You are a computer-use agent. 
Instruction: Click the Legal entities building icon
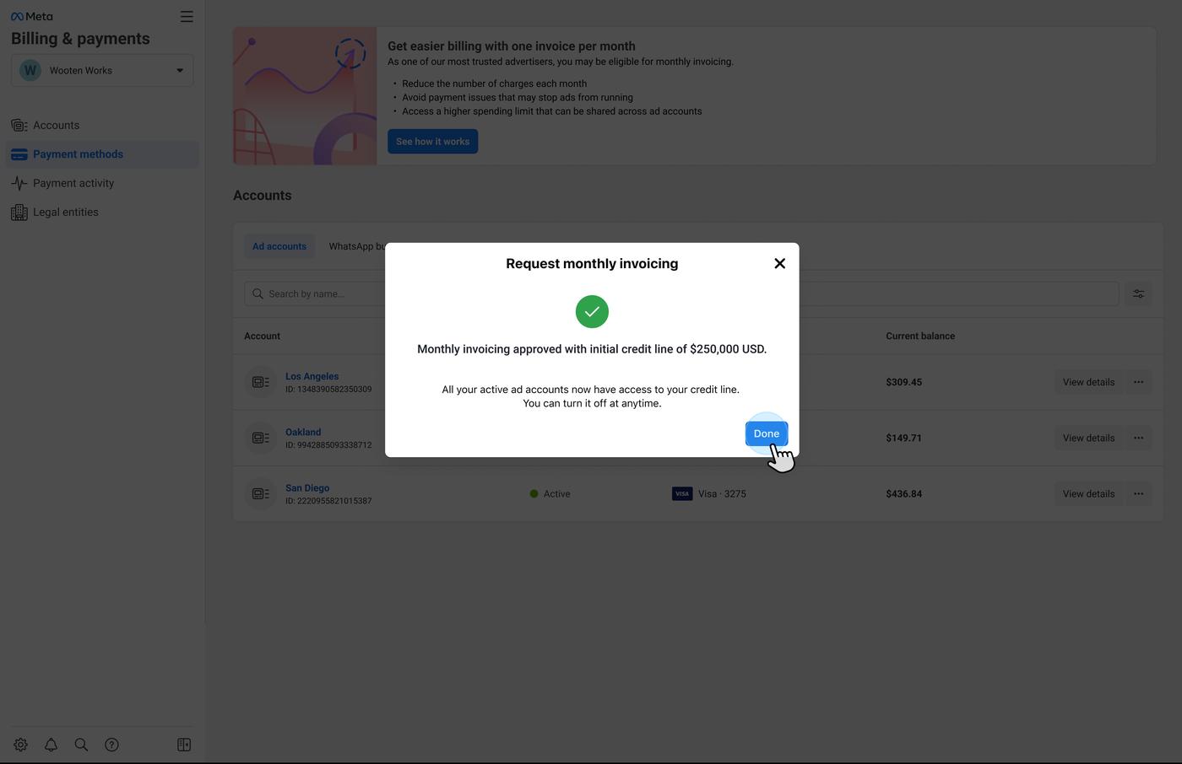[19, 213]
